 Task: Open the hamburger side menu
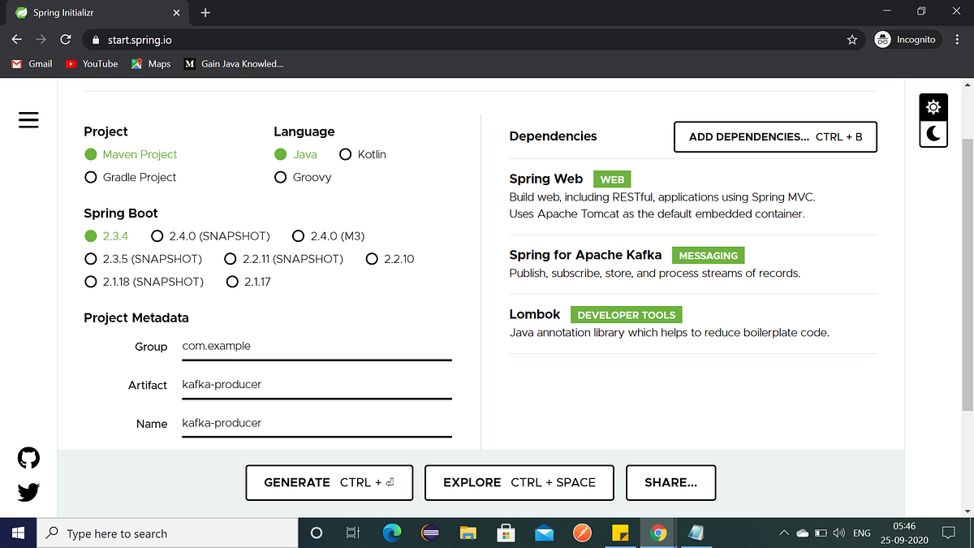point(28,119)
